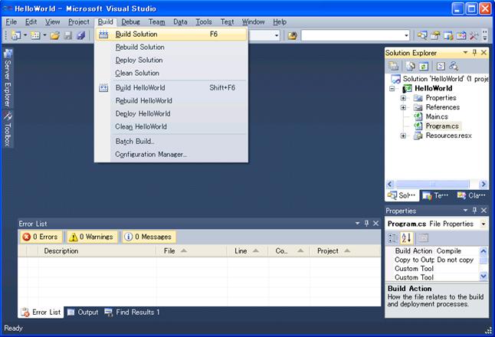Select Main.cs in Solution Explorer
This screenshot has height=337, width=495.
pos(437,116)
